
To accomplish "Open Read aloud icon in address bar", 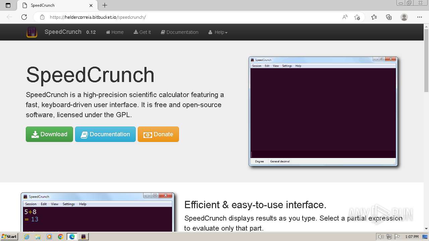I will pyautogui.click(x=345, y=17).
